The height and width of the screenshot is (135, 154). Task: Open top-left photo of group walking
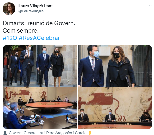40,66
